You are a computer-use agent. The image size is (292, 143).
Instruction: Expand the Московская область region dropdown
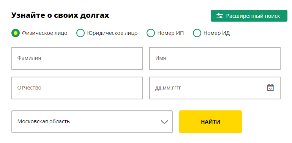click(92, 122)
